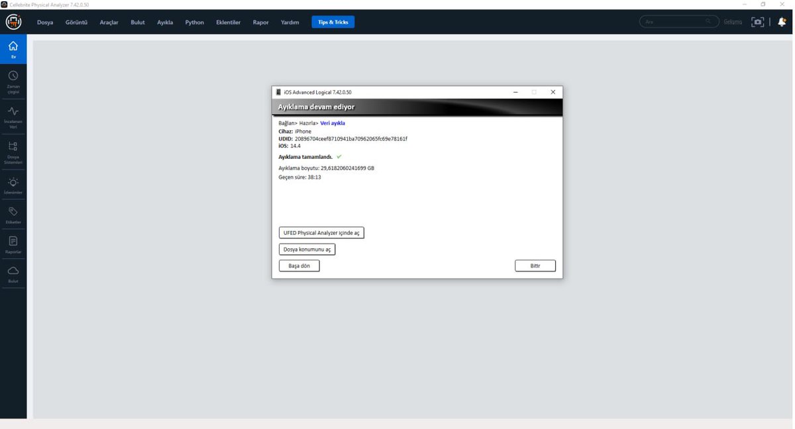Click the Bağlan breadcrumb step
Screen dimensions: 795x429
click(286, 123)
